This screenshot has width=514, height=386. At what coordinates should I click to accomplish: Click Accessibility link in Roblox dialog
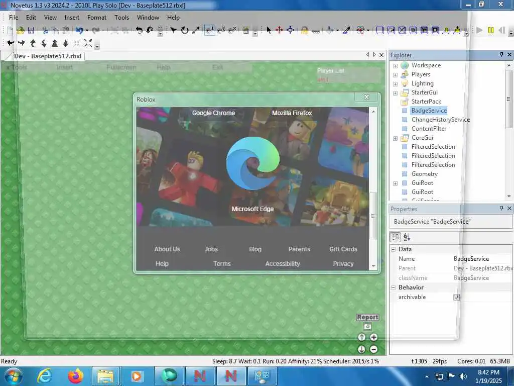(x=283, y=263)
